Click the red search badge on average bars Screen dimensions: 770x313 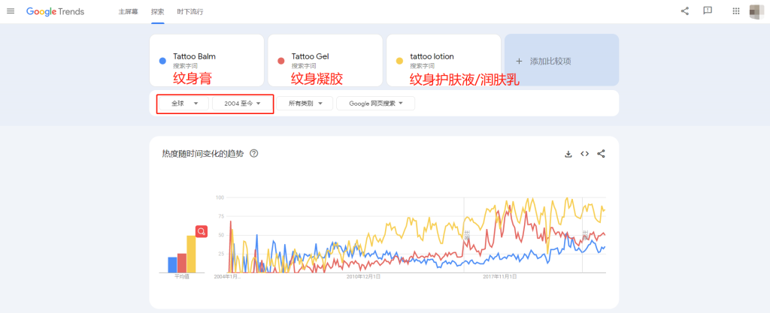(201, 231)
